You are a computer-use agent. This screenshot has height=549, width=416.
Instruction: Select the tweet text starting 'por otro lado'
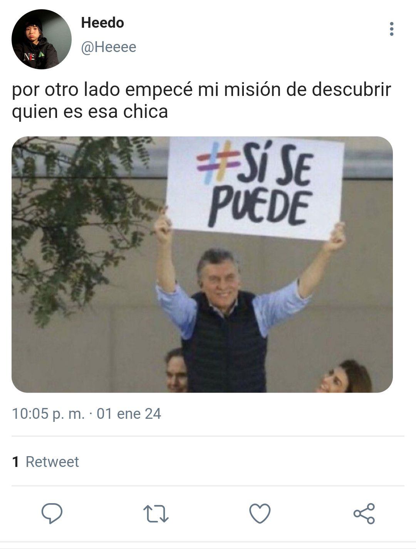201,100
